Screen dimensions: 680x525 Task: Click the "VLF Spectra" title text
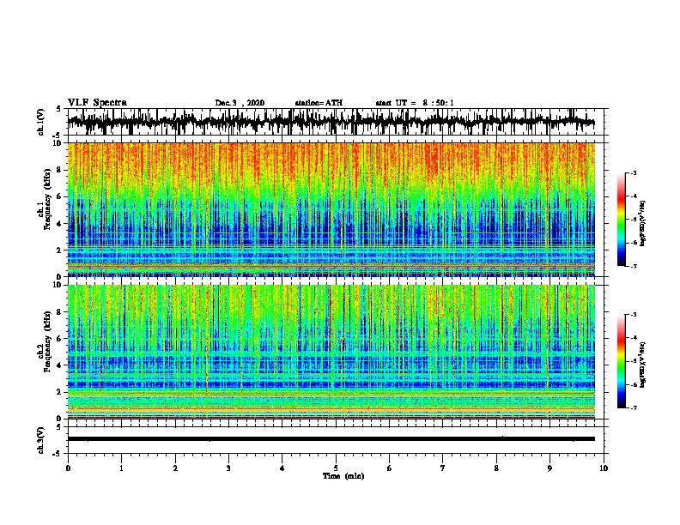pos(97,103)
